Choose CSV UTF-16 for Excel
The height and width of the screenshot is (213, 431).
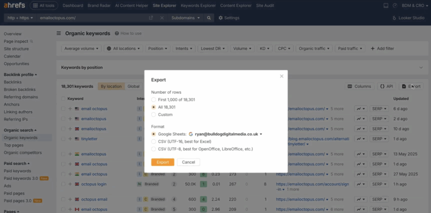[154, 141]
